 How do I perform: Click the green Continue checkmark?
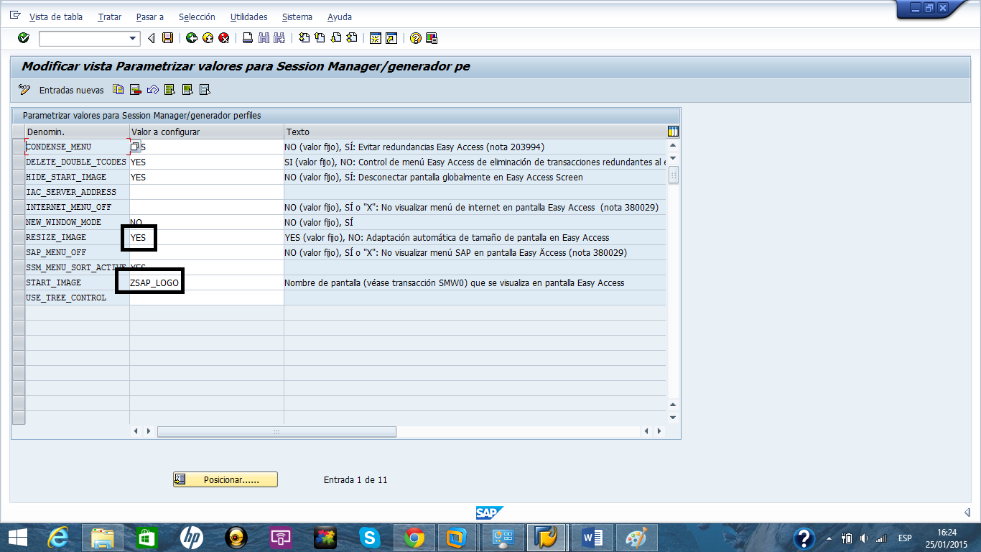tap(23, 38)
